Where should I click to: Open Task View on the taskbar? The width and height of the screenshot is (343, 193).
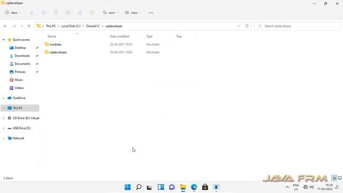tap(150, 187)
